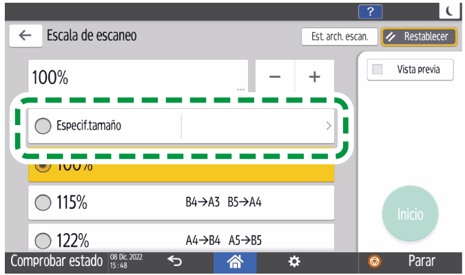
Task: Increase scale with the plus button
Action: point(315,77)
